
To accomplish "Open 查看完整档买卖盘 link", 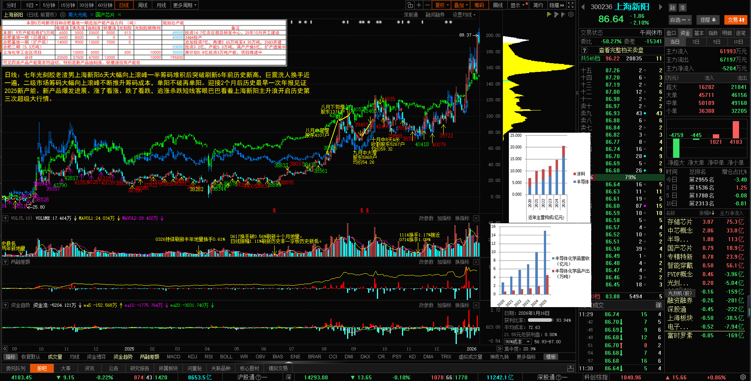I will [621, 50].
